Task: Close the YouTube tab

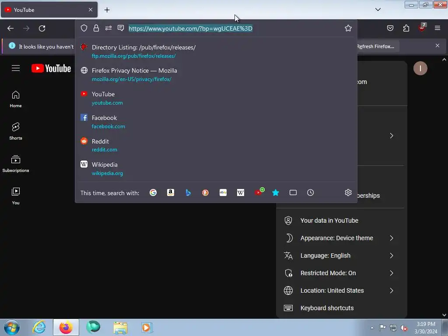Action: (91, 10)
